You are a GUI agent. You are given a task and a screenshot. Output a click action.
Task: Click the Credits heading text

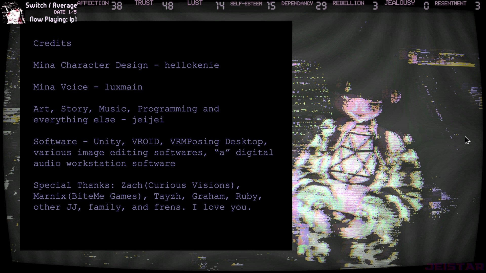(x=52, y=43)
